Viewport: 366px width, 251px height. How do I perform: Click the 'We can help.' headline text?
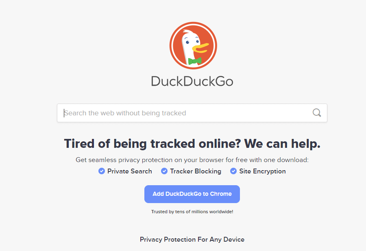pyautogui.click(x=283, y=143)
